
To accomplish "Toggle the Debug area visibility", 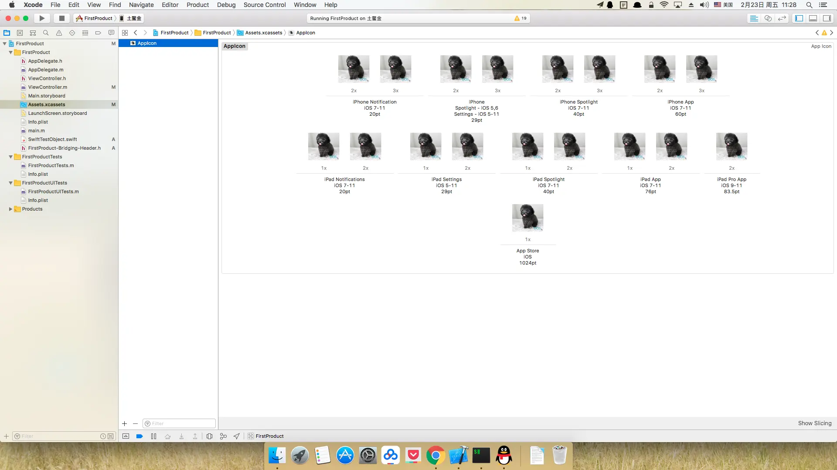I will pos(813,18).
